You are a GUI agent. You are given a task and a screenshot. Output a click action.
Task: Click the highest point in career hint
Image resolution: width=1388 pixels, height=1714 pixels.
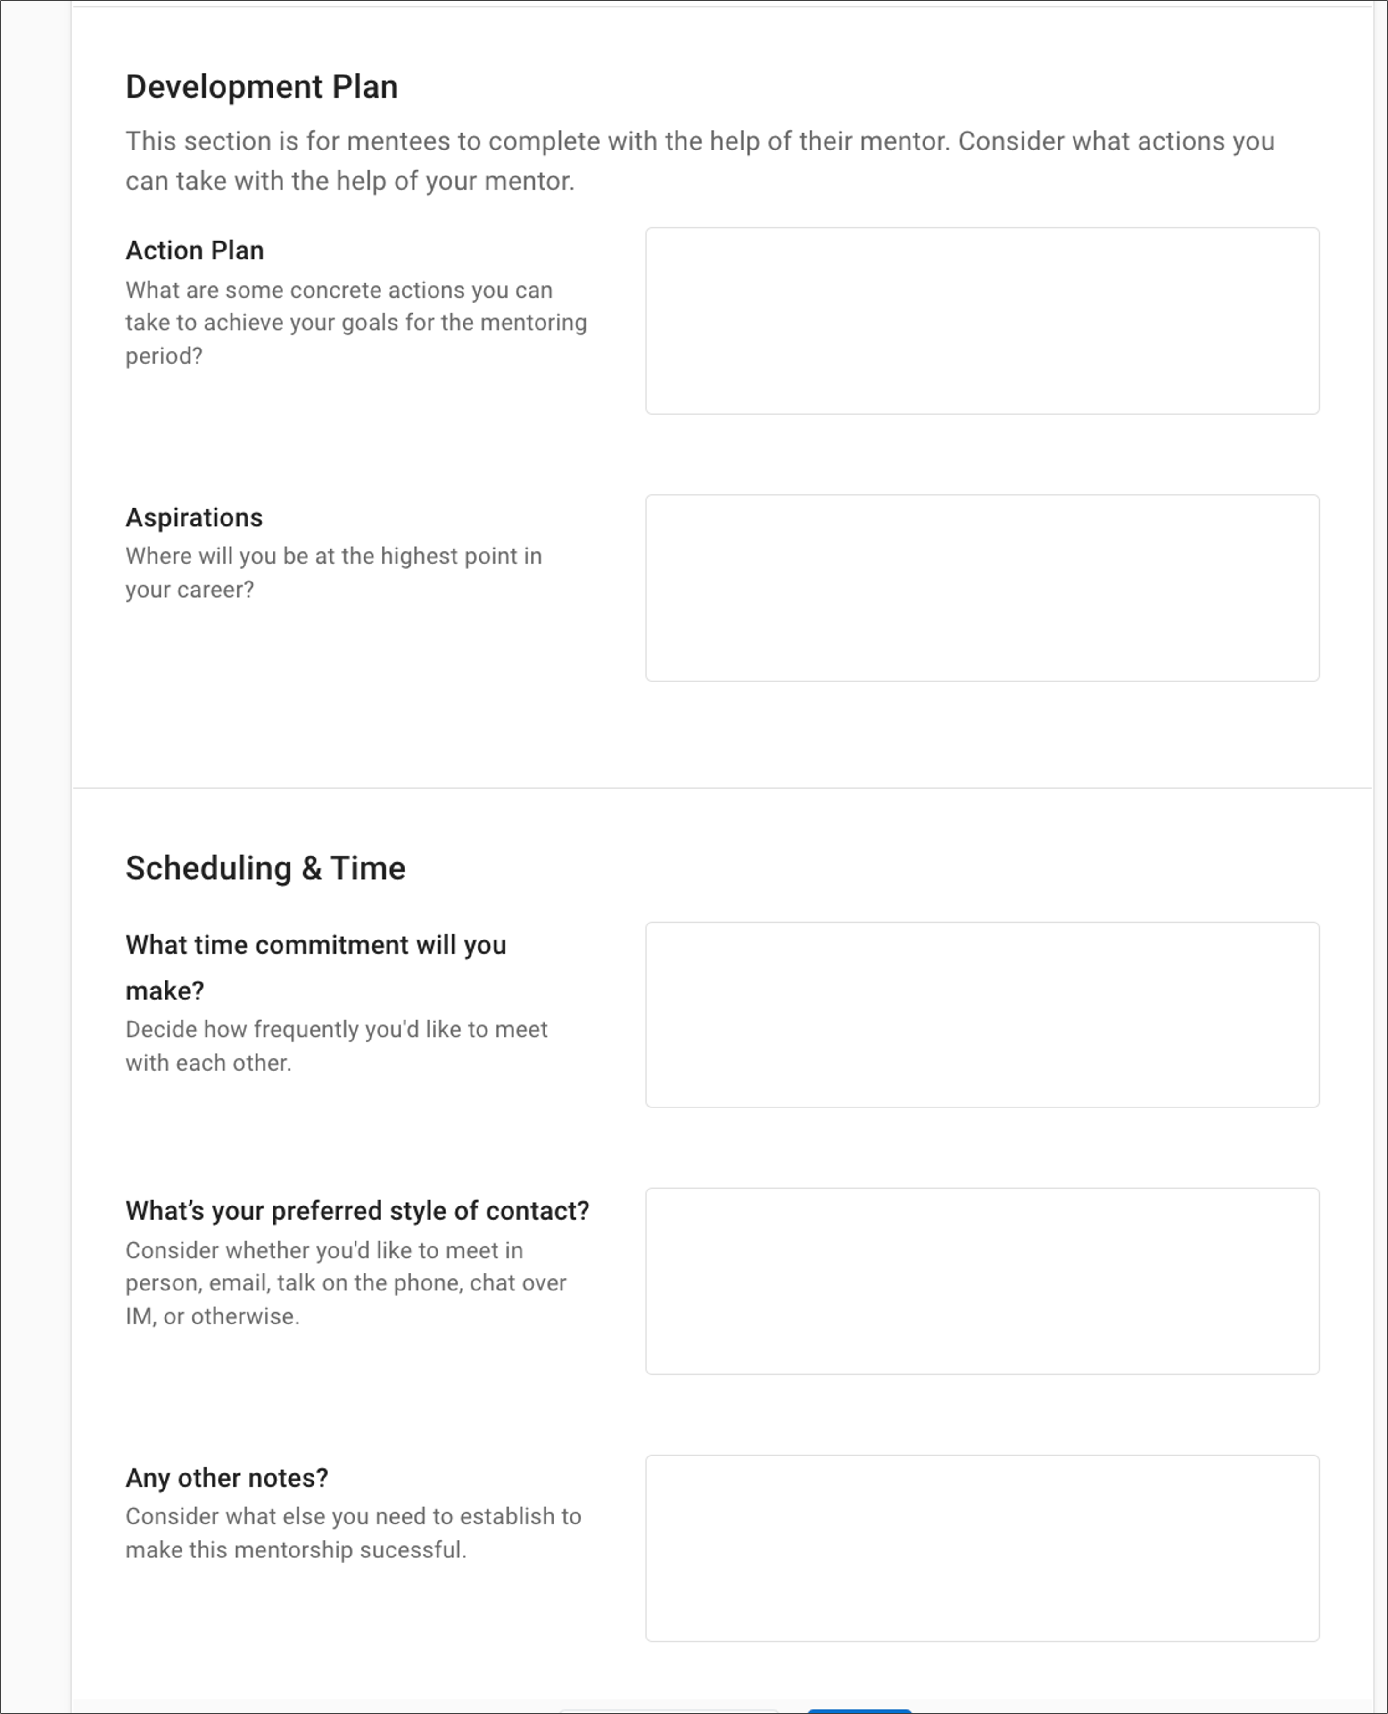(x=333, y=573)
